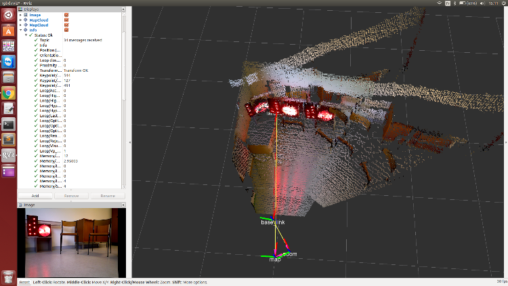Open the Trash icon in dock
Screen dimensions: 508x286
tap(8, 276)
